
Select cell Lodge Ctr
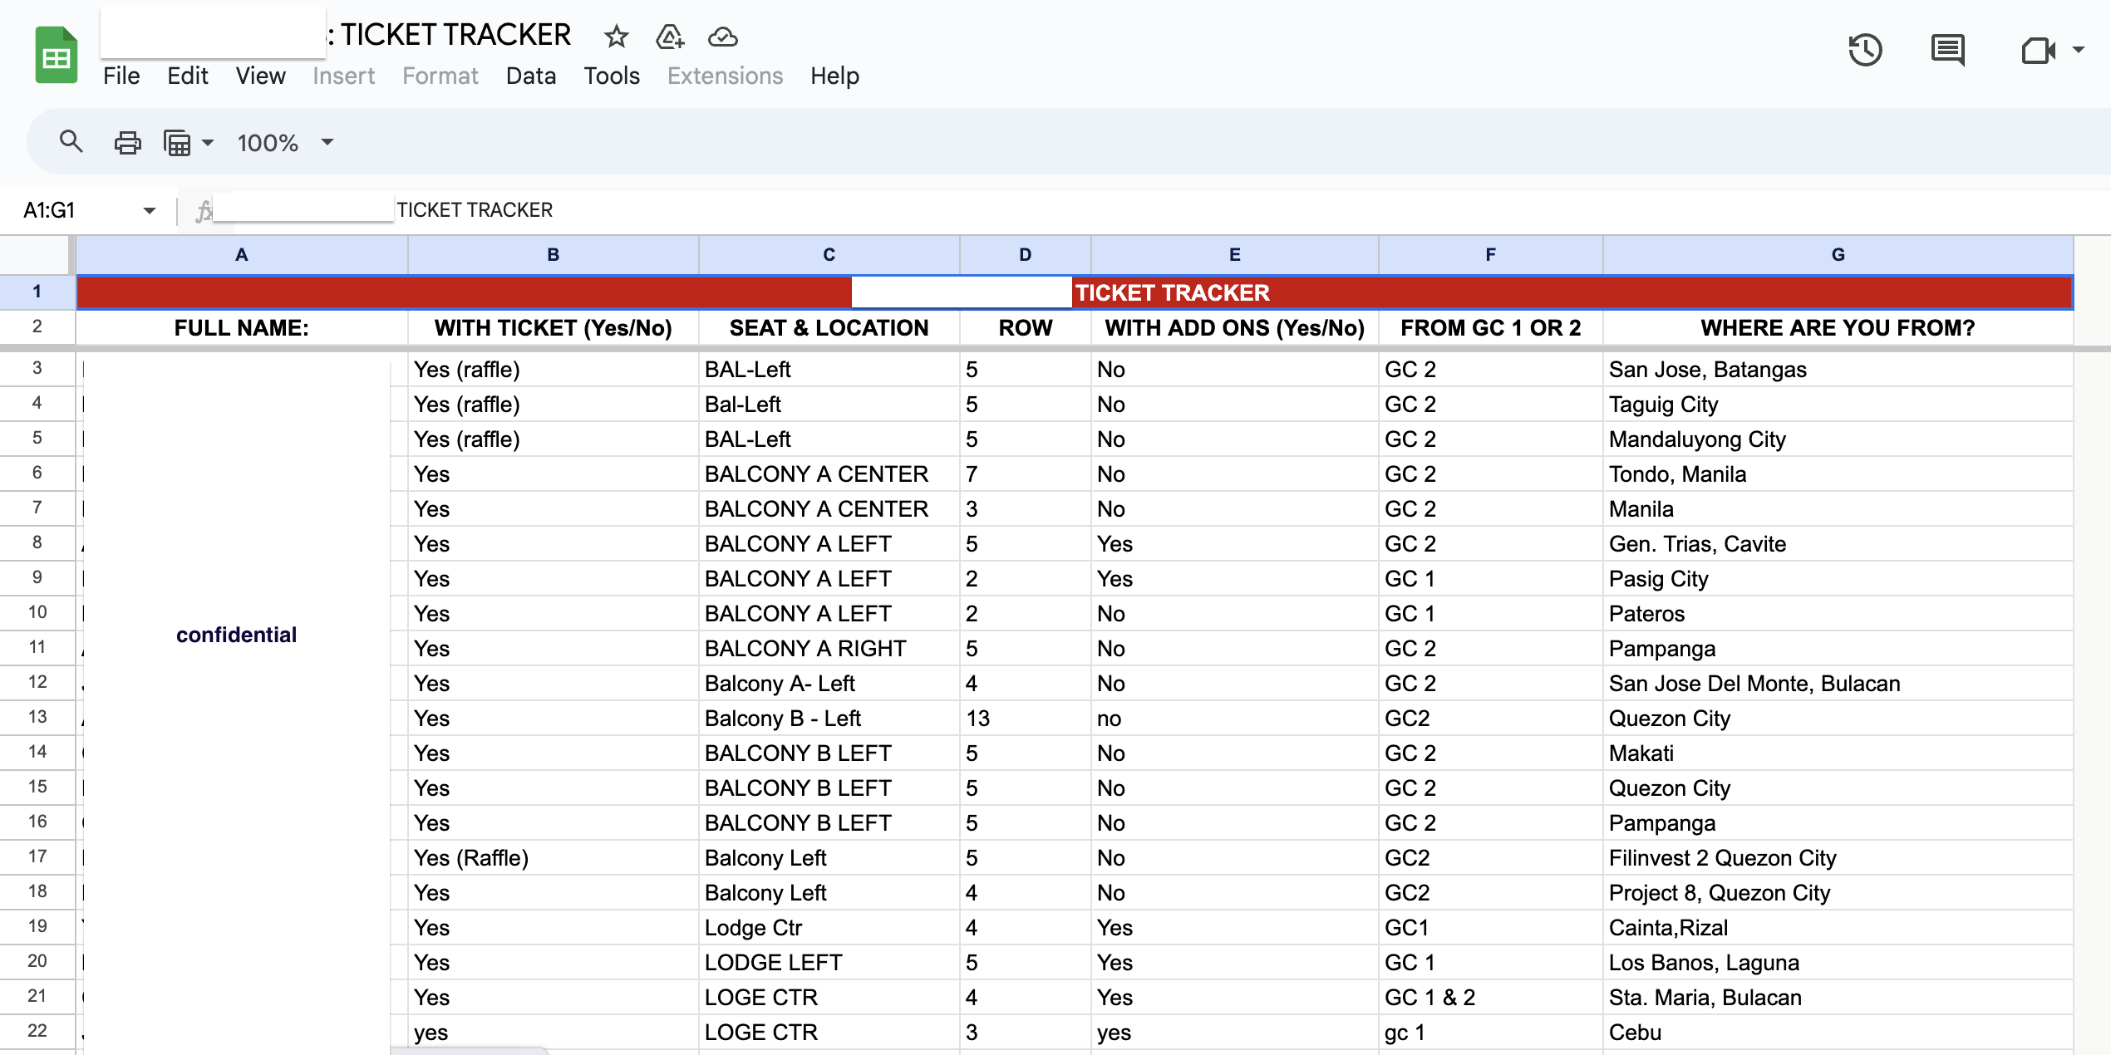tap(829, 928)
